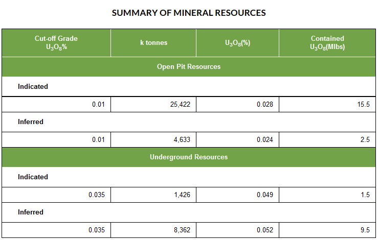
Task: Select the Open Pit Resources section row
Action: (x=189, y=67)
